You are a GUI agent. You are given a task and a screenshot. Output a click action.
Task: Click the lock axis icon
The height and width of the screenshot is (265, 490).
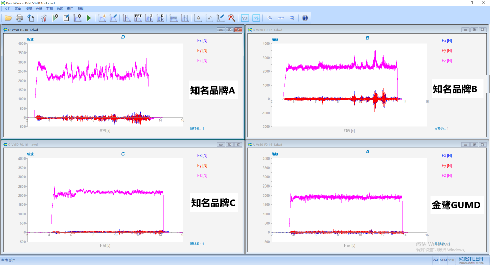click(x=198, y=18)
